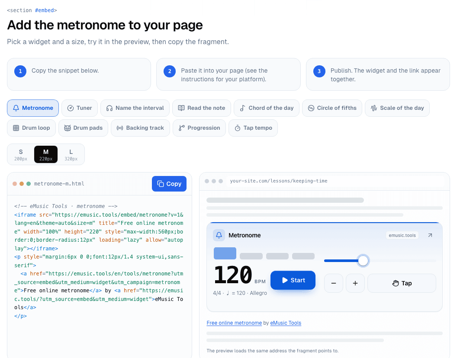This screenshot has height=358, width=457.
Task: Open the Free online metronome link
Action: click(234, 323)
